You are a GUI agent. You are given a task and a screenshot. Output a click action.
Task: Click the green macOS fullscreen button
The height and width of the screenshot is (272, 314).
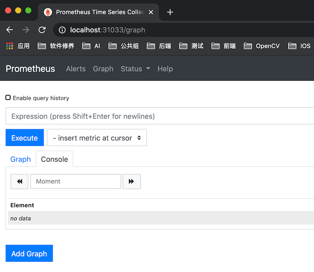point(28,11)
